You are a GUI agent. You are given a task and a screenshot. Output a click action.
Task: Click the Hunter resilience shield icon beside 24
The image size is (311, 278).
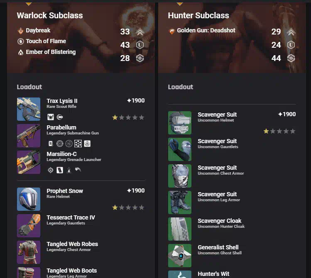point(291,45)
